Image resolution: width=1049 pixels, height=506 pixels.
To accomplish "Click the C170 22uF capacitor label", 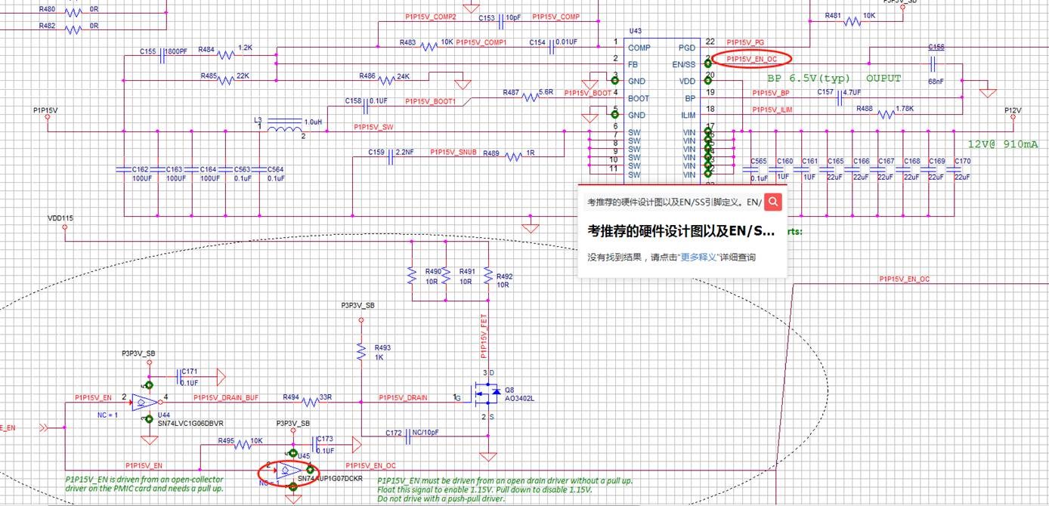I will coord(962,169).
